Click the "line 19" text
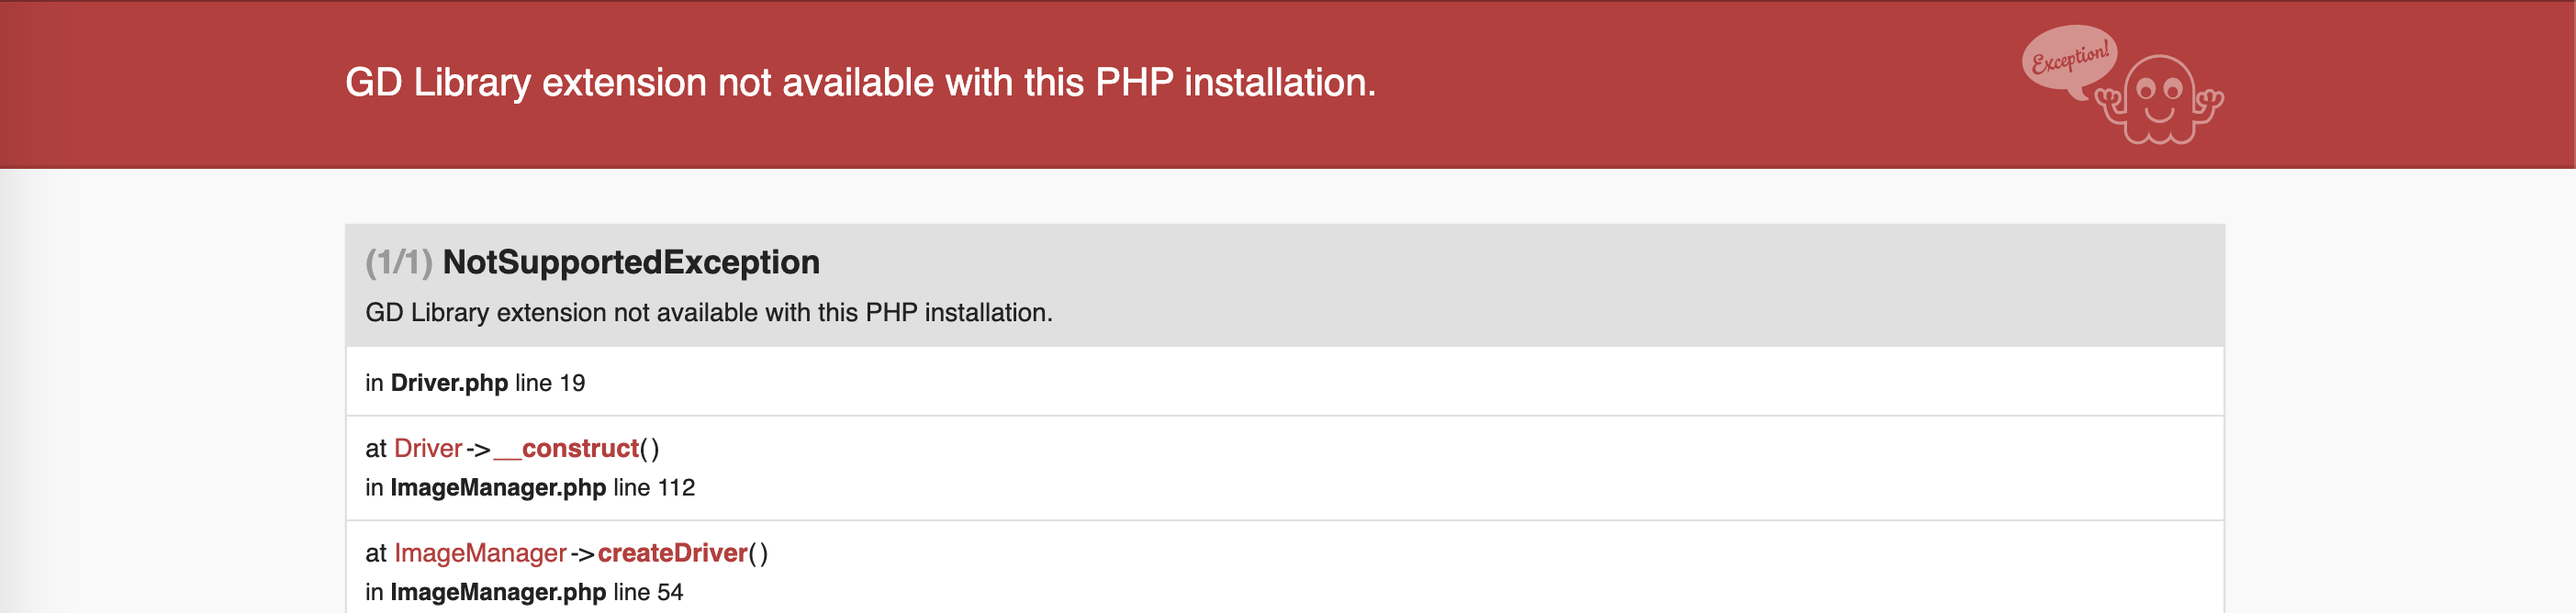Image resolution: width=2576 pixels, height=613 pixels. pyautogui.click(x=550, y=383)
